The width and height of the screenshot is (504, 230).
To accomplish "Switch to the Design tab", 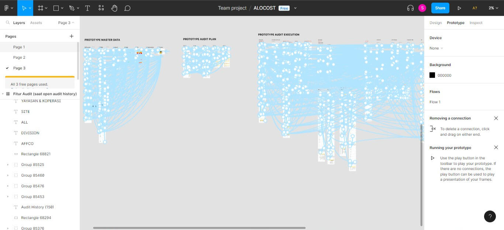I will click(435, 23).
